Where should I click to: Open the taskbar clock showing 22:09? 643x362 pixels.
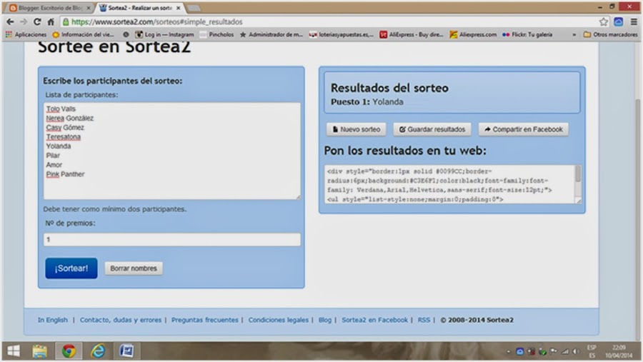pos(619,351)
